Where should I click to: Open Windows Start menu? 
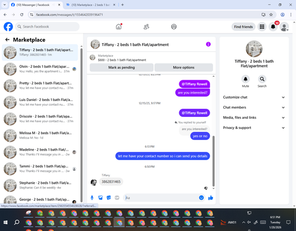5,223
